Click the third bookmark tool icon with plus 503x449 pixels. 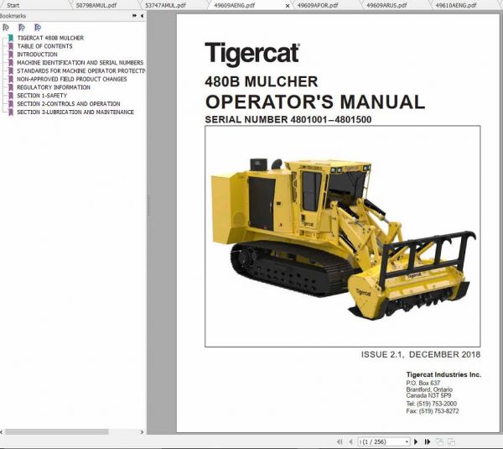38,28
